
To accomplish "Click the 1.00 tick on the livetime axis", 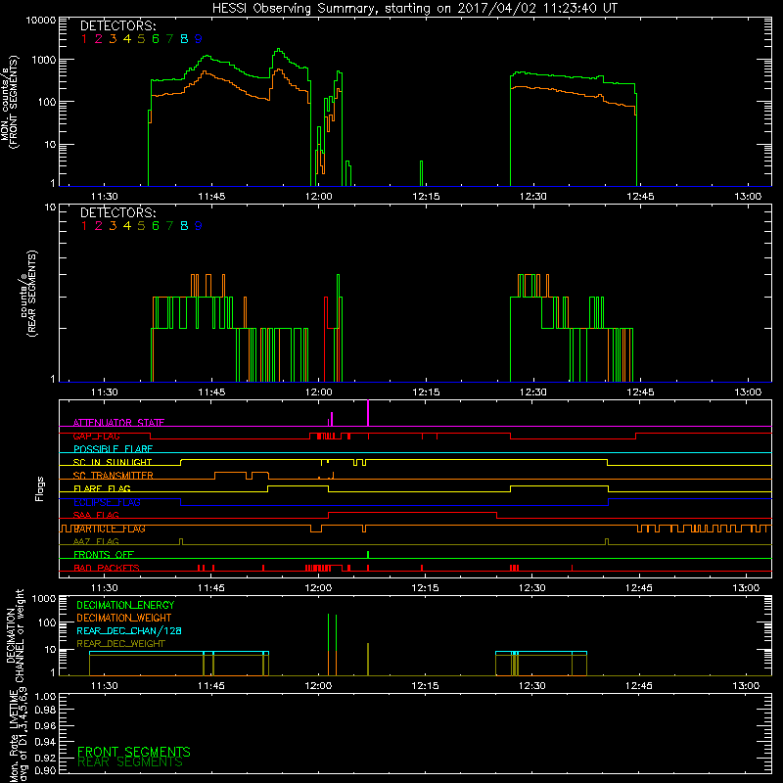I will (45, 697).
